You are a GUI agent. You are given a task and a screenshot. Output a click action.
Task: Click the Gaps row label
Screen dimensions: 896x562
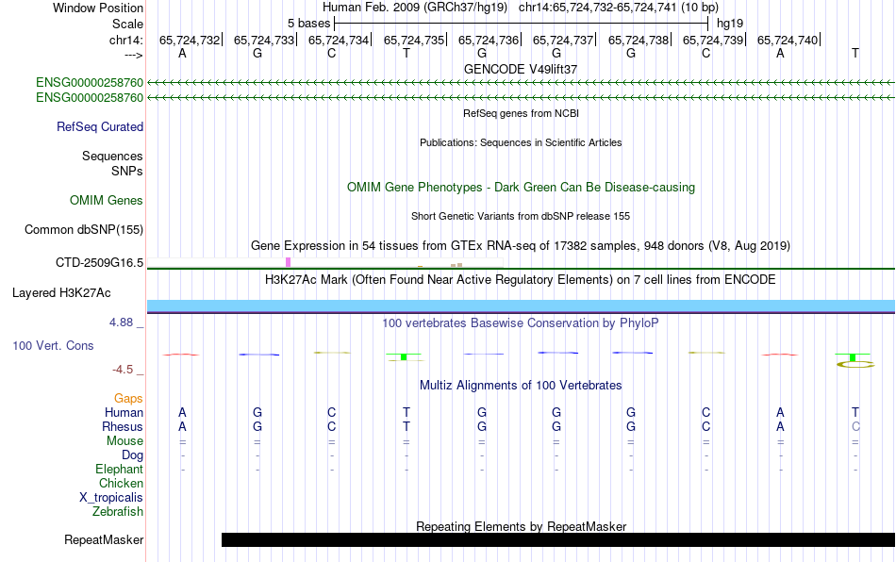(128, 399)
